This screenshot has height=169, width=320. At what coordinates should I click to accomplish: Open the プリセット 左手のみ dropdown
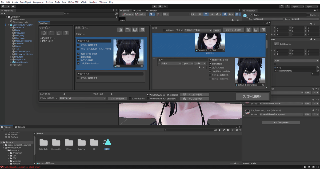click(x=198, y=30)
